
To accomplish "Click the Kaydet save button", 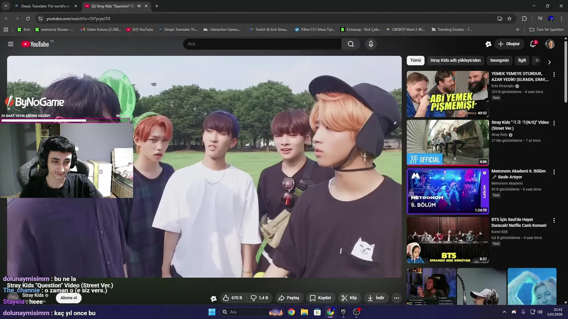I will tap(320, 298).
